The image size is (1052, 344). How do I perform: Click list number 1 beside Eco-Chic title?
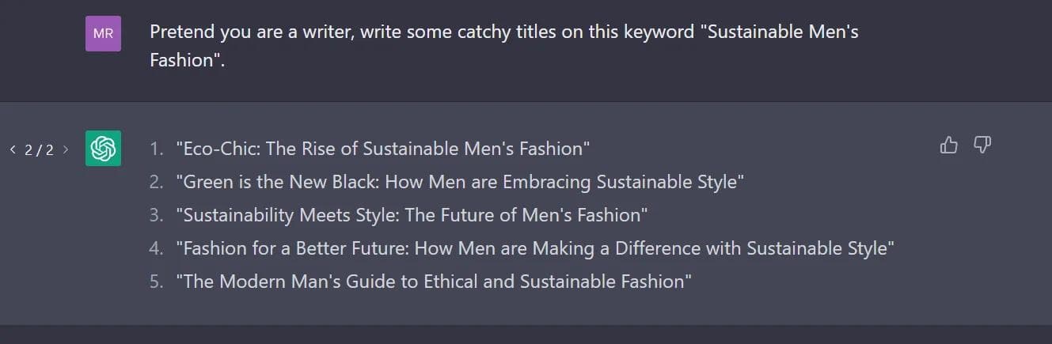pyautogui.click(x=157, y=148)
